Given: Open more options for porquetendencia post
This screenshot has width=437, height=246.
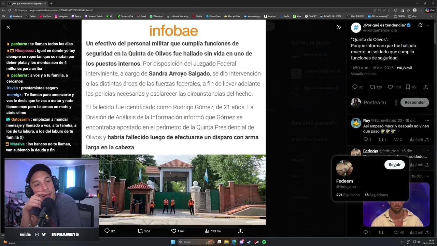Looking at the screenshot, I should pyautogui.click(x=427, y=25).
